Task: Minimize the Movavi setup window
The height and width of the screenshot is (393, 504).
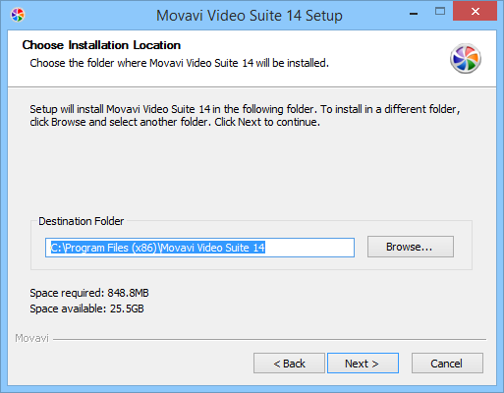Action: [x=414, y=14]
